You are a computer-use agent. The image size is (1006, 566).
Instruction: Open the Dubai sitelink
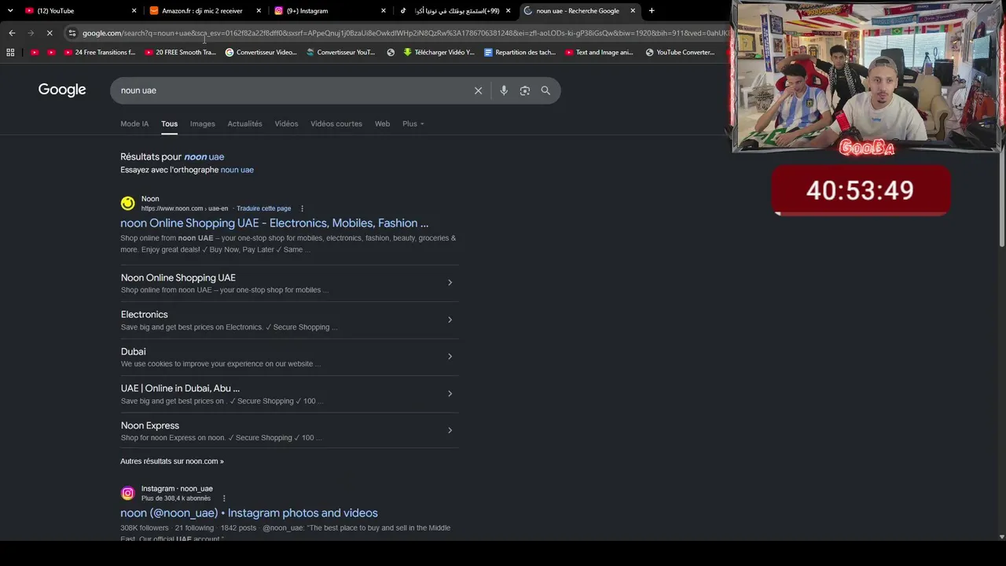click(x=134, y=351)
